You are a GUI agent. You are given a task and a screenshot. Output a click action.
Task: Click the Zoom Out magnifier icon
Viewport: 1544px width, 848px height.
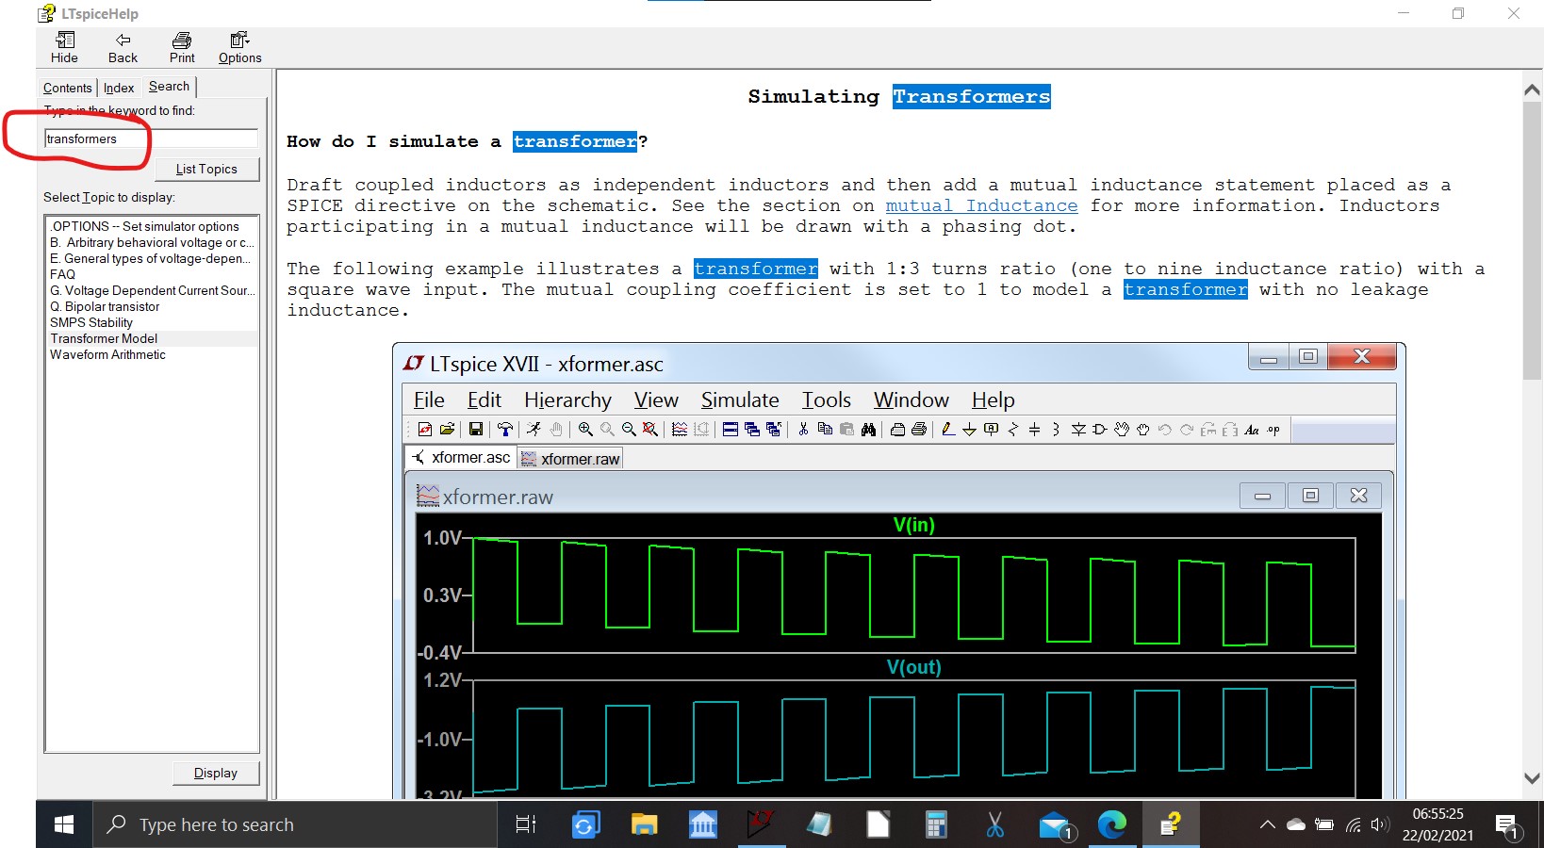click(629, 430)
